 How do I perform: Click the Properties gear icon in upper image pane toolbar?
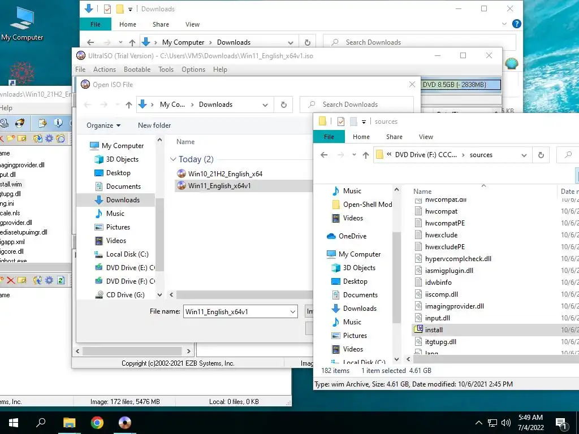click(49, 138)
